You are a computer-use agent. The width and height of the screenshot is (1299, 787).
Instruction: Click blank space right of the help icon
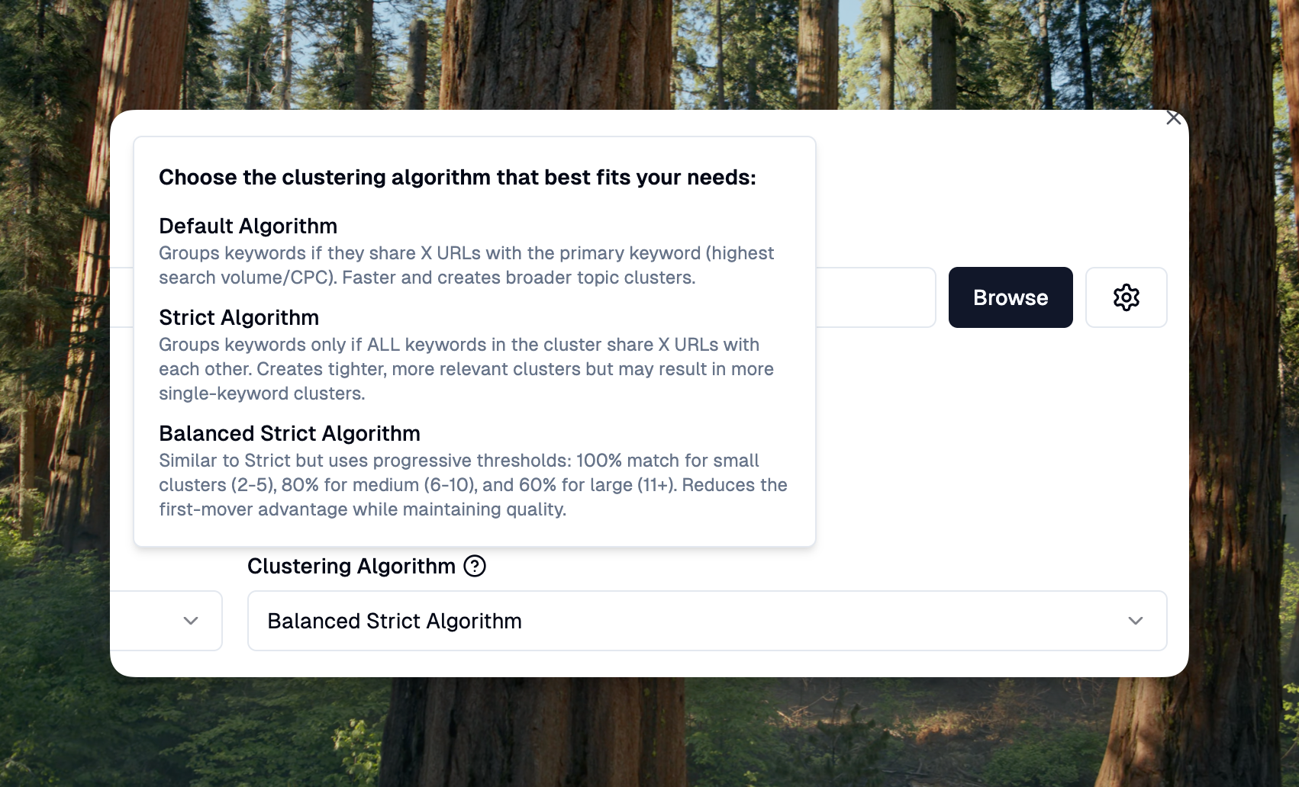[x=763, y=566]
